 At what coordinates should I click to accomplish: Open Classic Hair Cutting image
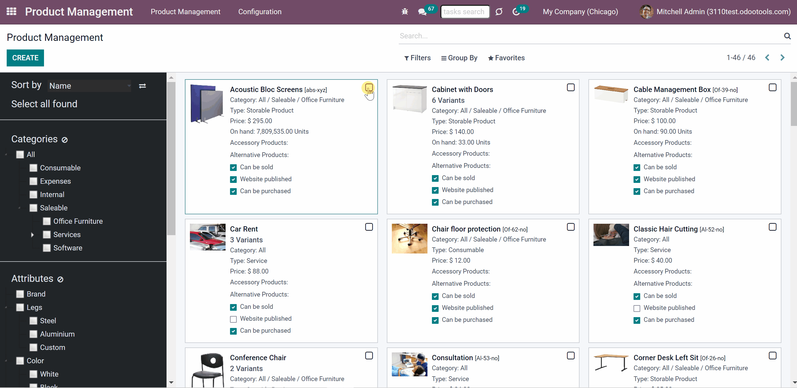tap(611, 235)
